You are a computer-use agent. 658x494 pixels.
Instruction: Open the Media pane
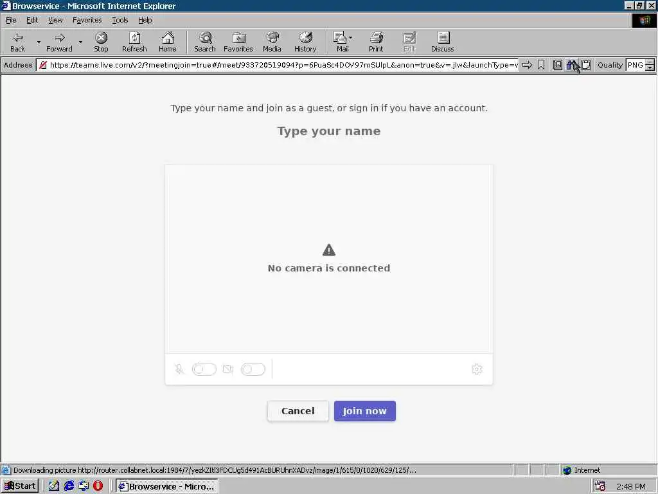click(272, 42)
